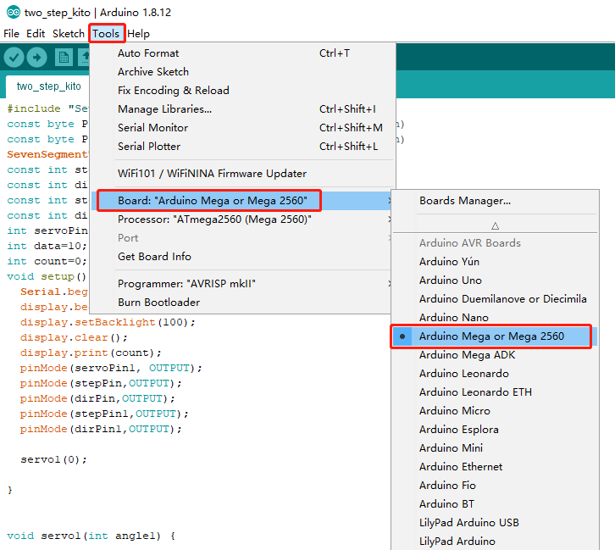Image resolution: width=615 pixels, height=550 pixels.
Task: Open Boards Manager...
Action: (495, 201)
